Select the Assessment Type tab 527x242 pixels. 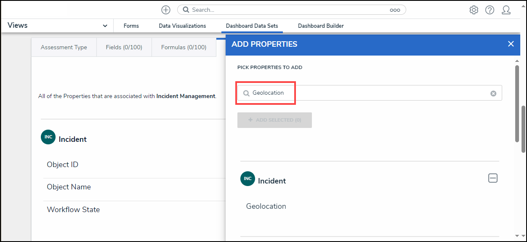[64, 47]
